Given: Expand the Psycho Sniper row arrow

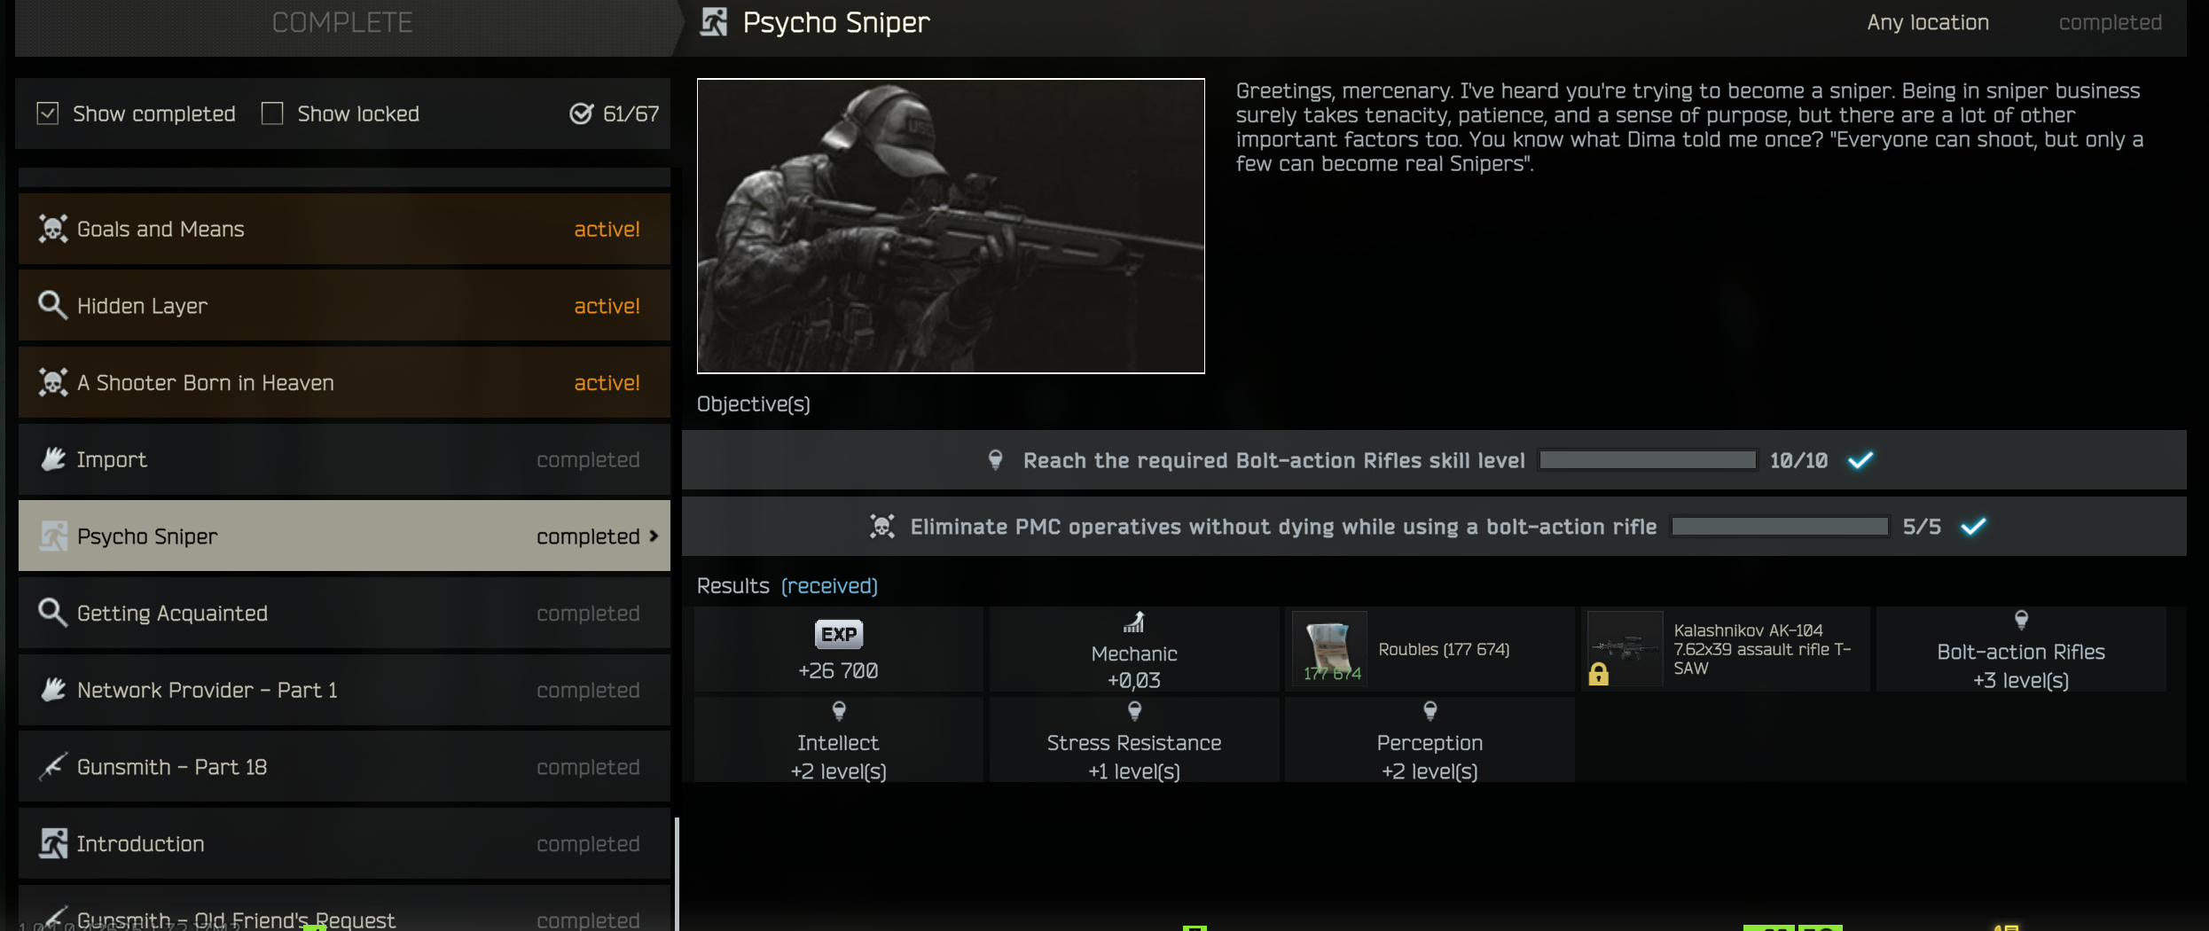Looking at the screenshot, I should click(x=654, y=536).
